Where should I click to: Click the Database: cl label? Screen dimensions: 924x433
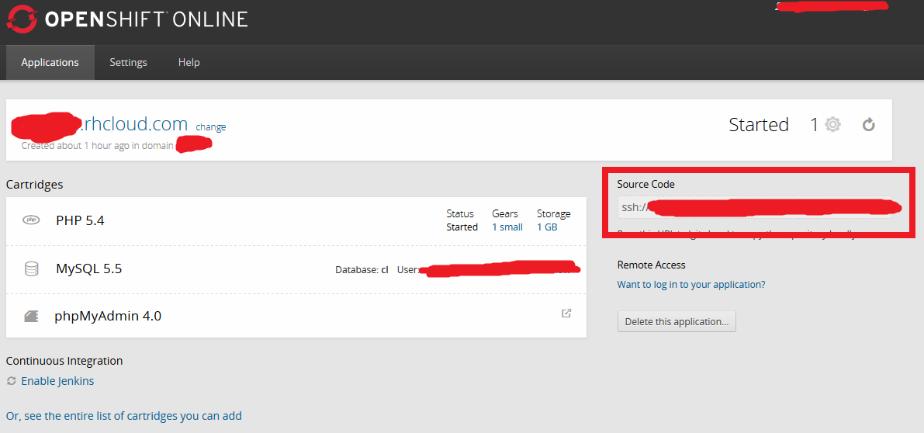tap(362, 270)
